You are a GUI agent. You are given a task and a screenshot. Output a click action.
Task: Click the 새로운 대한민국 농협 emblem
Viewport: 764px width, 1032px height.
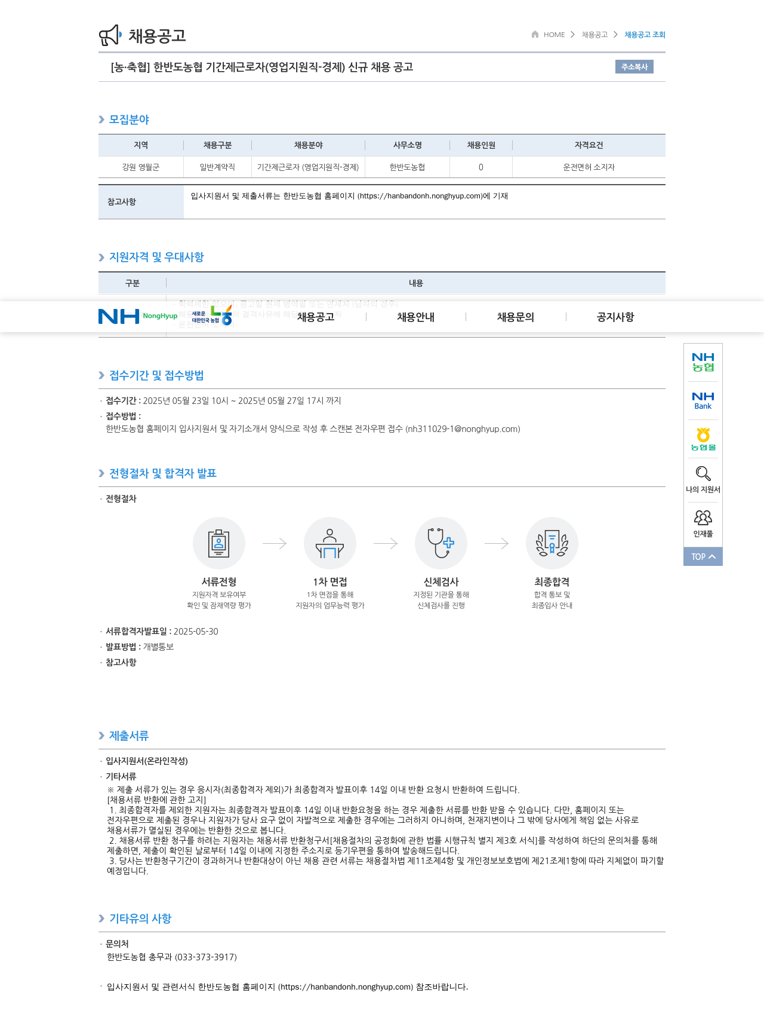point(212,315)
